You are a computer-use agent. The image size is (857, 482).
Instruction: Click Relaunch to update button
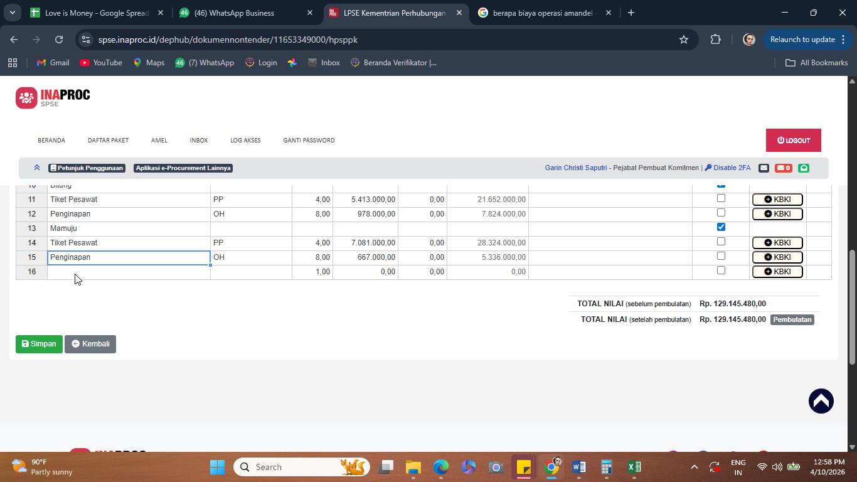(x=807, y=40)
